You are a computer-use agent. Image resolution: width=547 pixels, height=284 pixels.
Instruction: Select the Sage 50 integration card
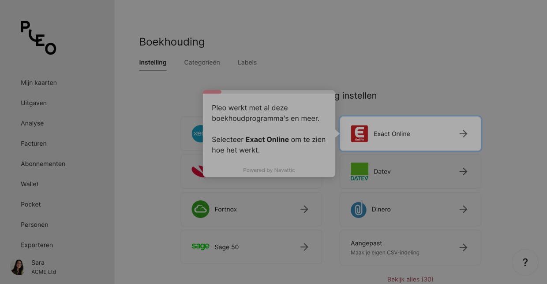tap(251, 247)
